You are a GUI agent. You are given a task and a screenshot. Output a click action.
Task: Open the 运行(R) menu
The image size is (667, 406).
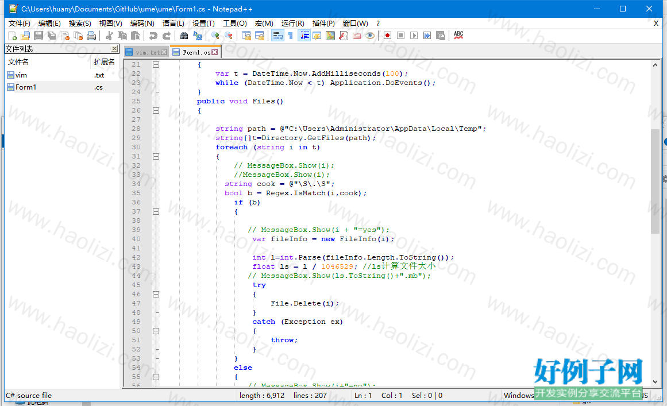click(x=292, y=24)
